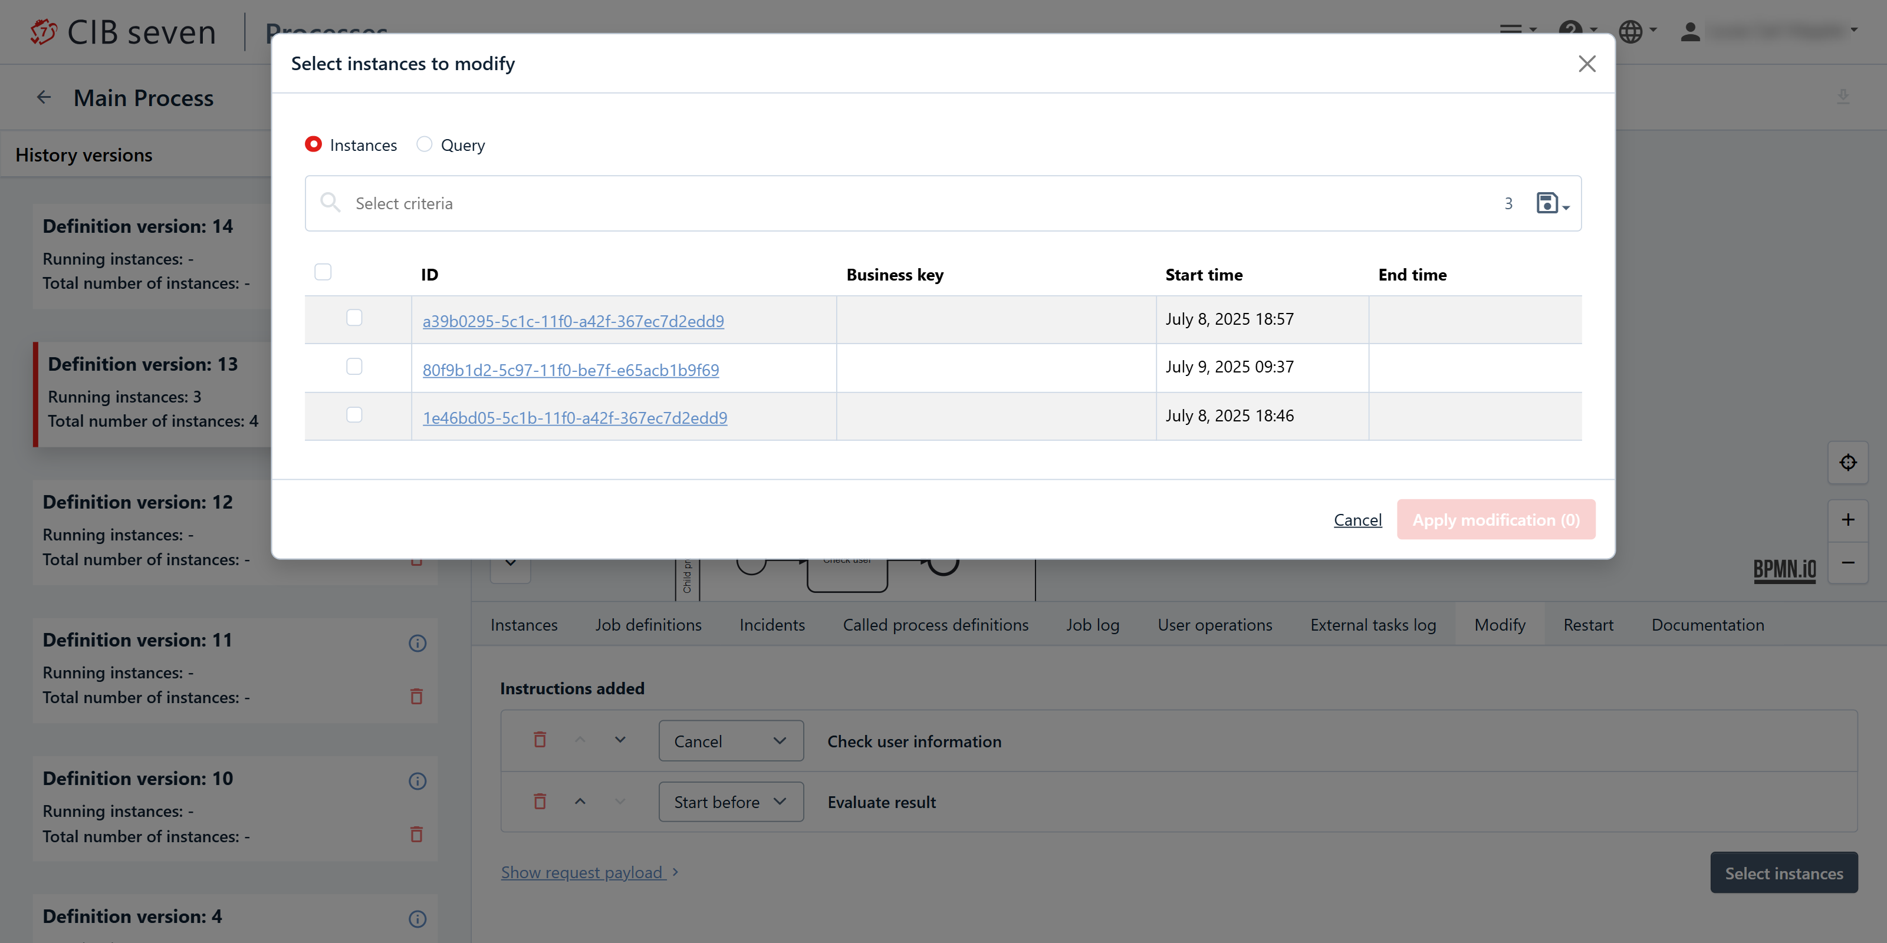
Task: Delete the Check user information instruction
Action: coord(540,740)
